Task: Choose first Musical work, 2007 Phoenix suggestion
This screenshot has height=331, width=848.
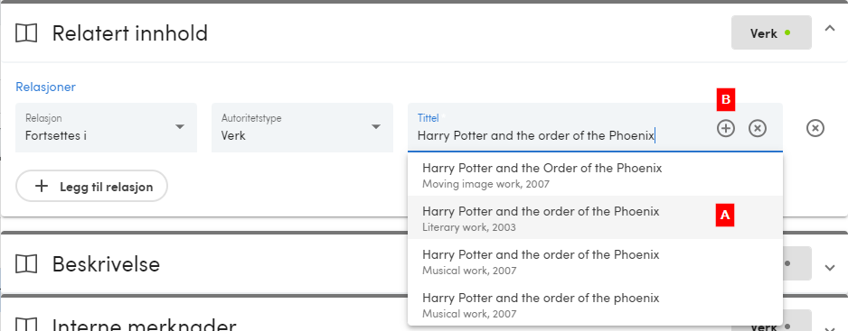Action: coord(595,261)
